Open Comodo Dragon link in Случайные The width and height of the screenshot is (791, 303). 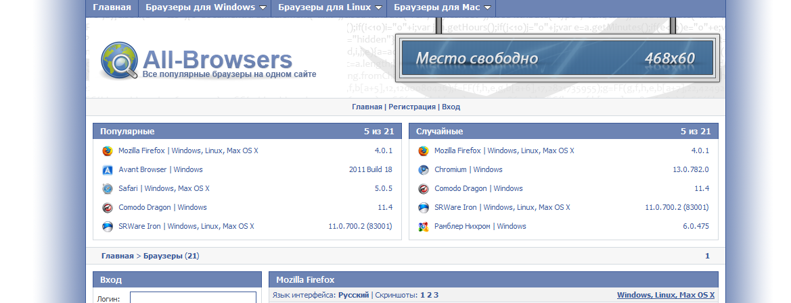tap(478, 188)
